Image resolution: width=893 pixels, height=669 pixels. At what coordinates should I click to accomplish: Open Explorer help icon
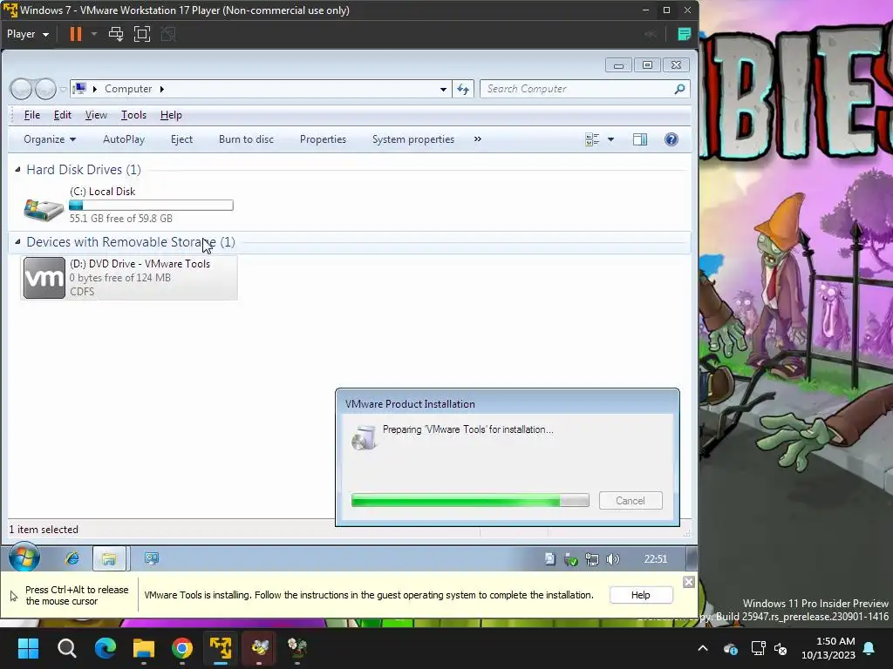click(671, 139)
